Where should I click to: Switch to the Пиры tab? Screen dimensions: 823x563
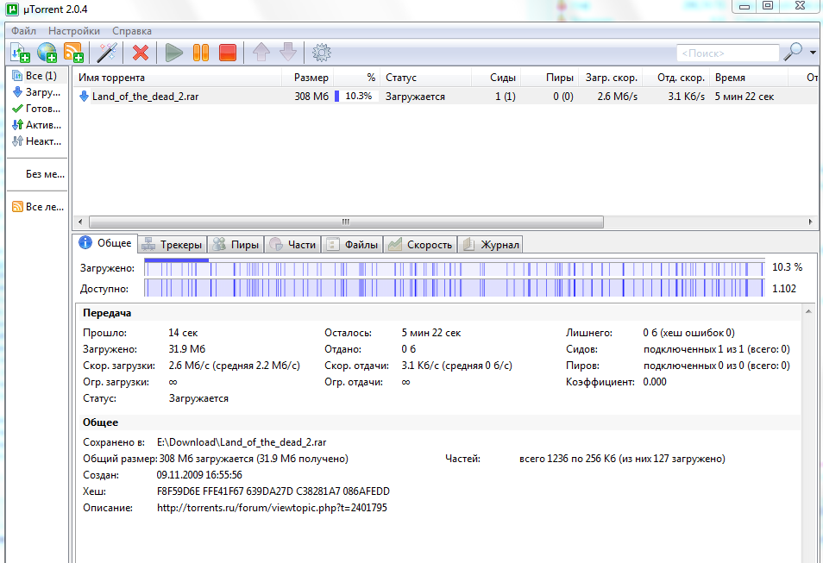click(x=236, y=245)
